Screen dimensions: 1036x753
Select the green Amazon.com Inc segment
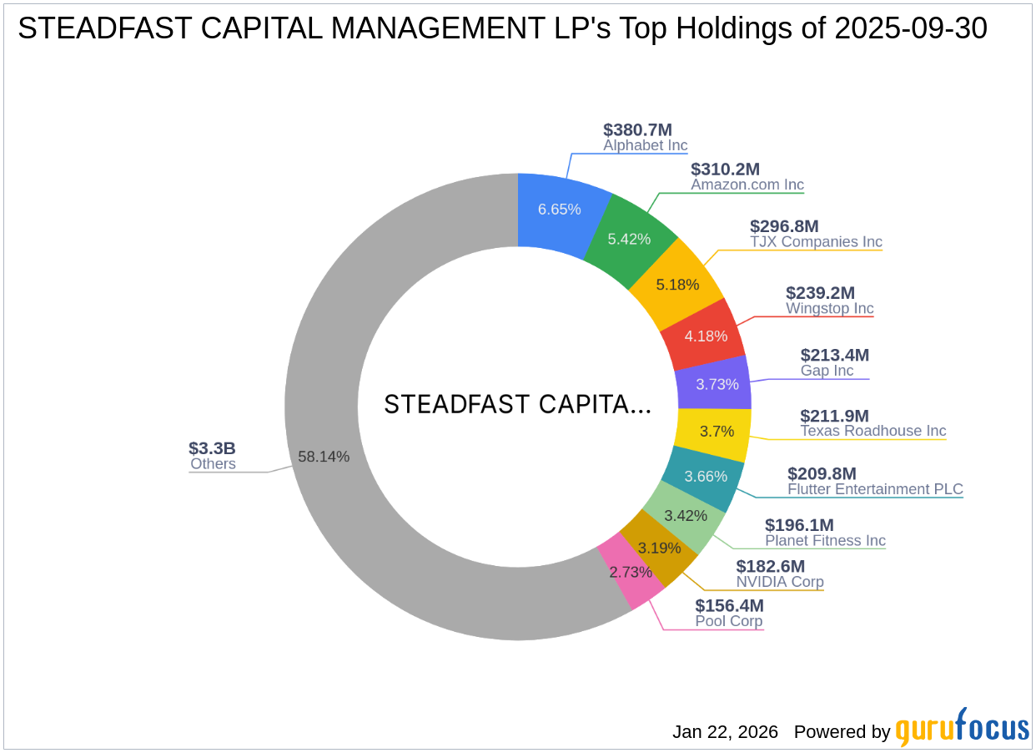point(630,240)
